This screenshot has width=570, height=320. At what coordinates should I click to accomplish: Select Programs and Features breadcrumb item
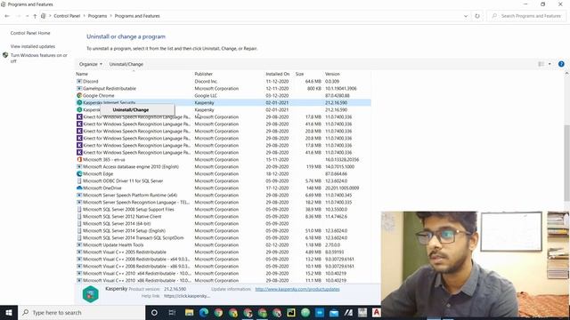tap(137, 16)
